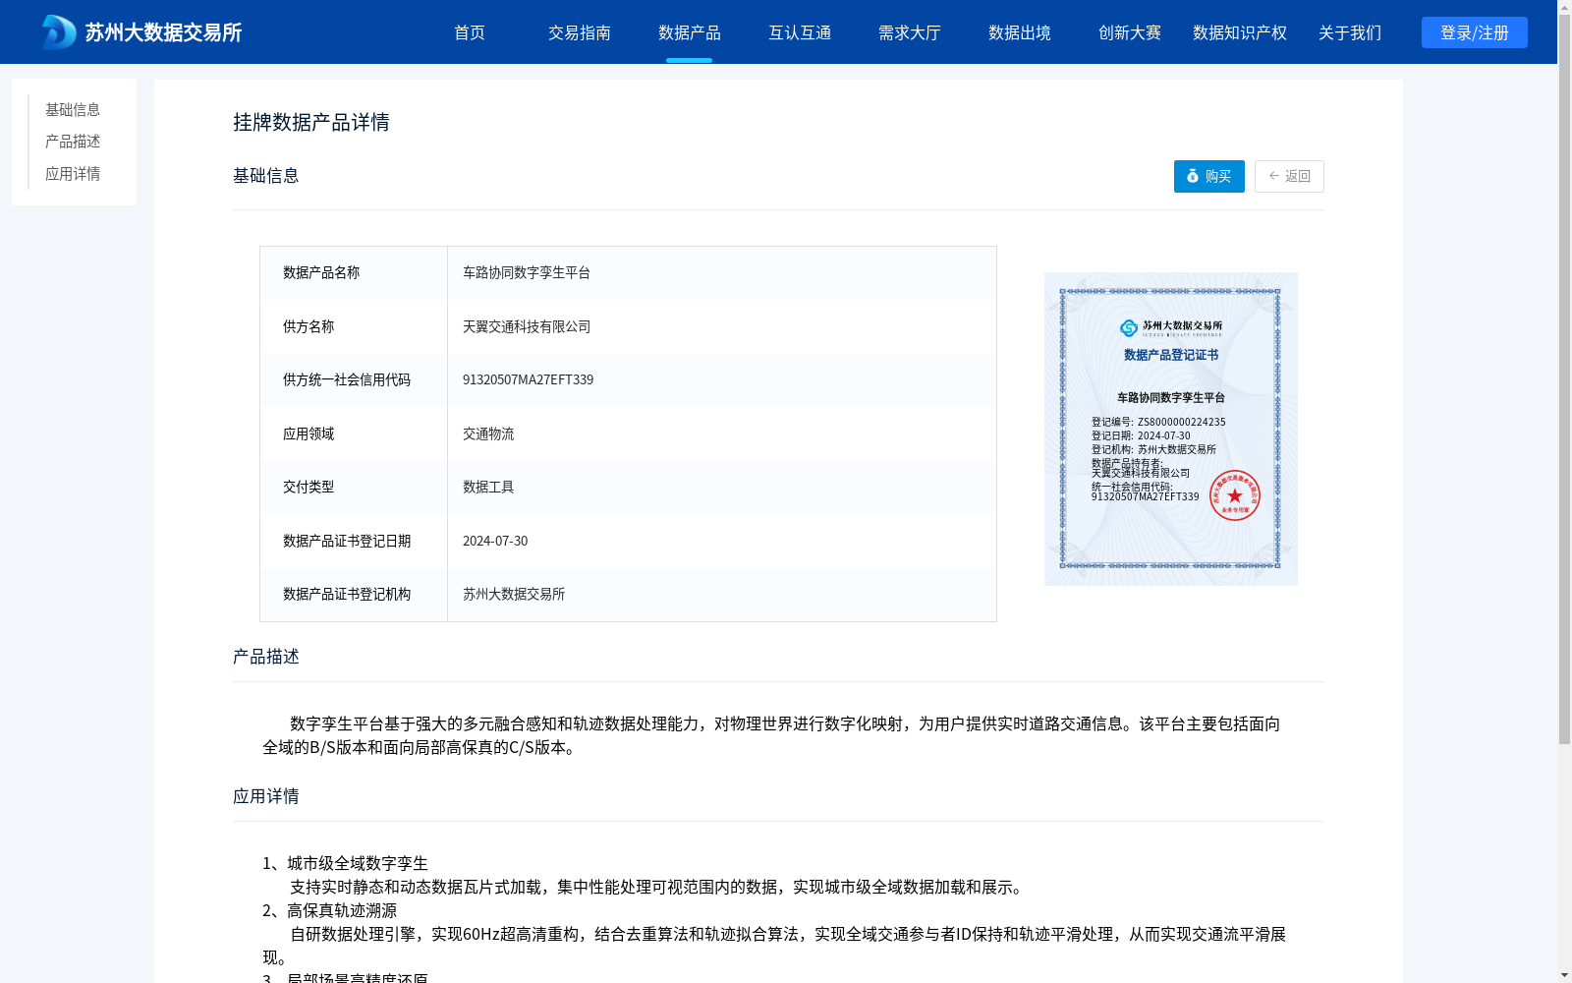The width and height of the screenshot is (1572, 983).
Task: Go to 创新大赛 page
Action: click(x=1130, y=32)
